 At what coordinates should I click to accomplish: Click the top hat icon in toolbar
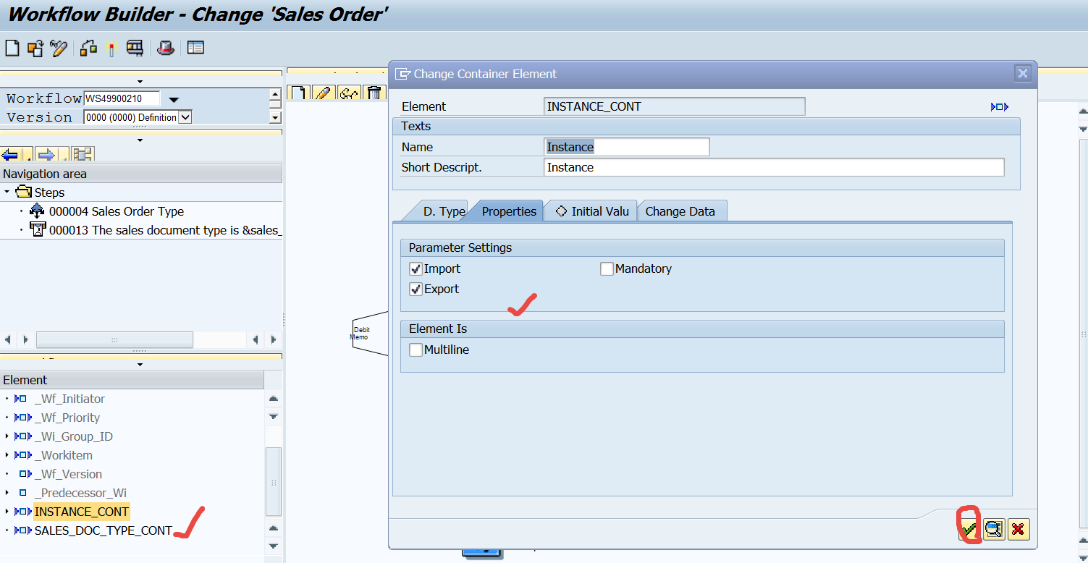(x=166, y=48)
